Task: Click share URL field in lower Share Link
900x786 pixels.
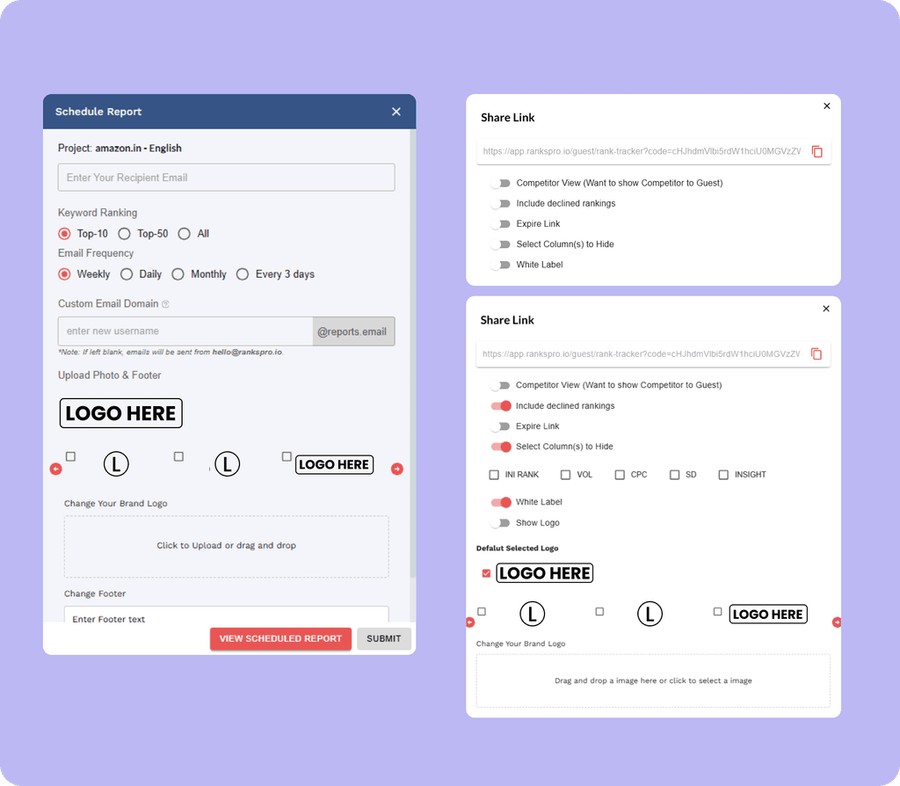Action: coord(641,353)
